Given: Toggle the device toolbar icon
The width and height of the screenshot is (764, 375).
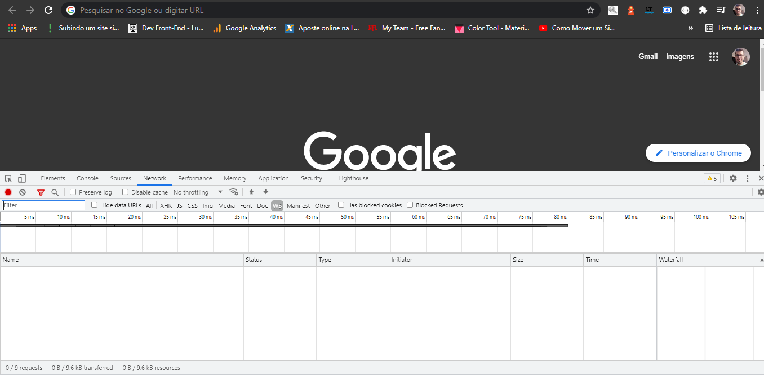Looking at the screenshot, I should (x=21, y=178).
